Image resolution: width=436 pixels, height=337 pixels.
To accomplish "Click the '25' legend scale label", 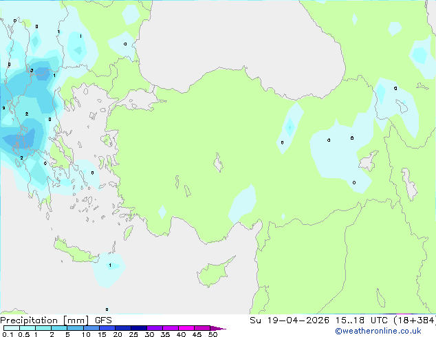I will [133, 334].
